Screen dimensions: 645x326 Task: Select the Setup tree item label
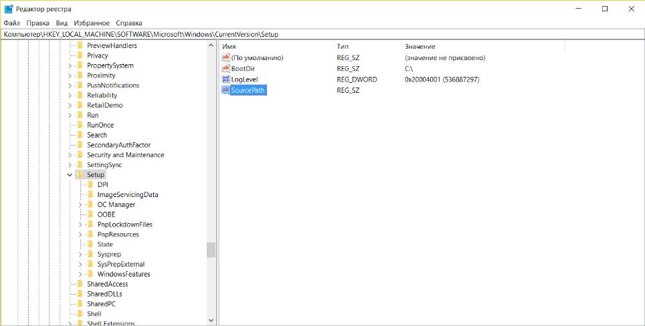pyautogui.click(x=96, y=175)
